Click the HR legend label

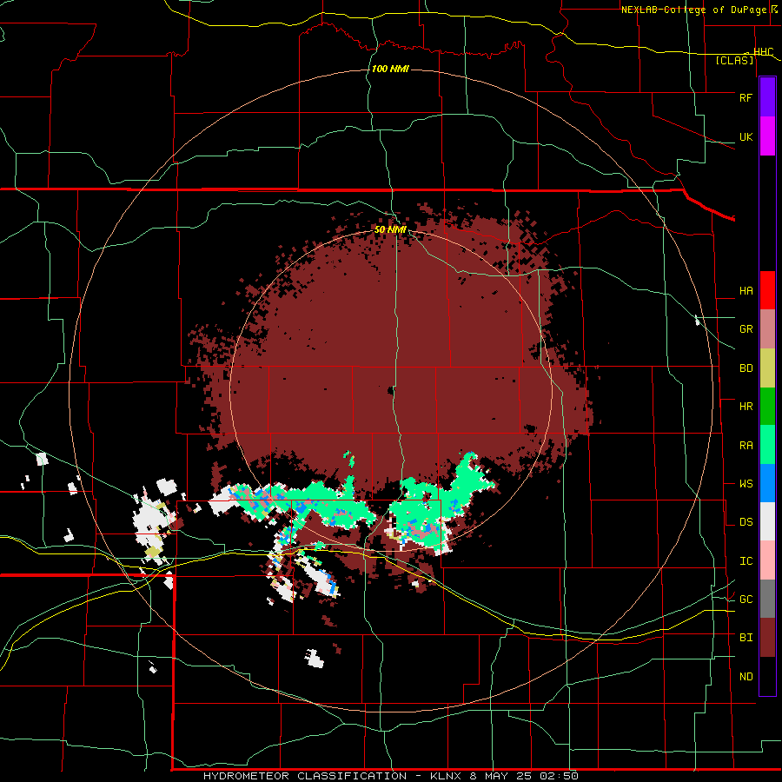[x=746, y=407]
